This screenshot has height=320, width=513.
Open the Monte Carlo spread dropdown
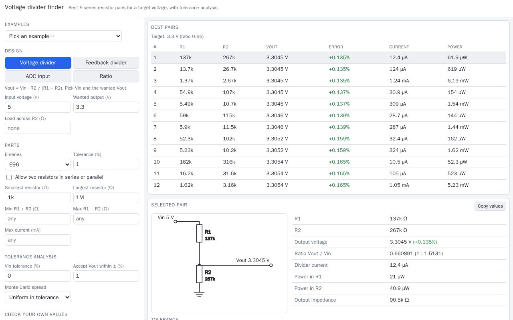click(x=38, y=297)
